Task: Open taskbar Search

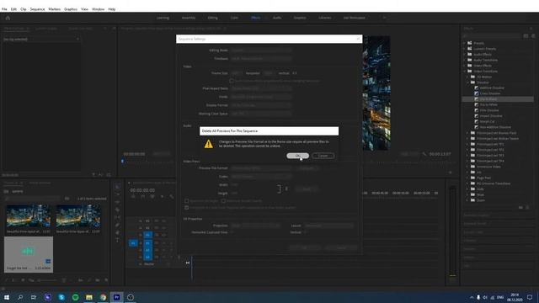Action: click(20, 297)
